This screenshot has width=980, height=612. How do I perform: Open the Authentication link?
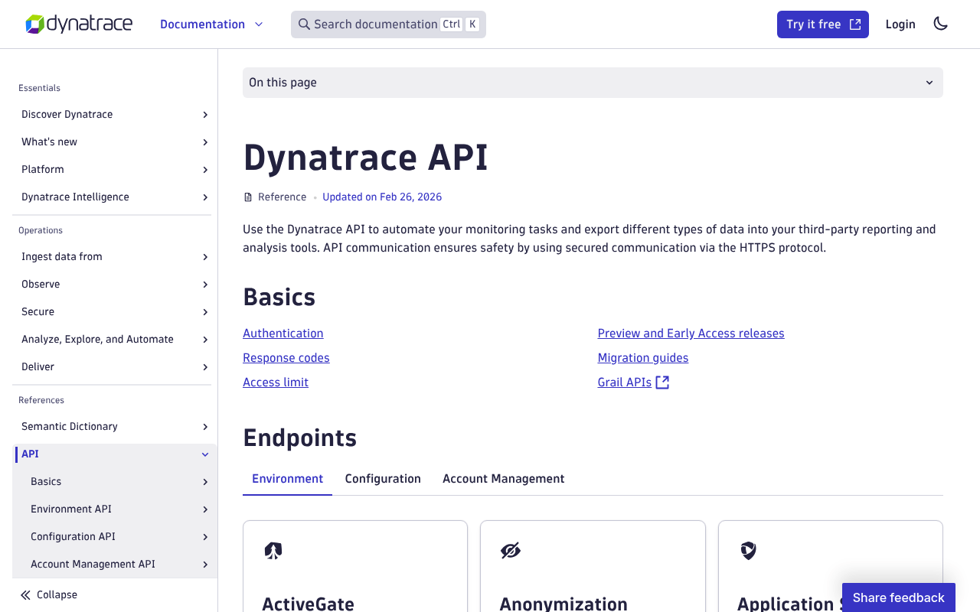click(x=283, y=334)
